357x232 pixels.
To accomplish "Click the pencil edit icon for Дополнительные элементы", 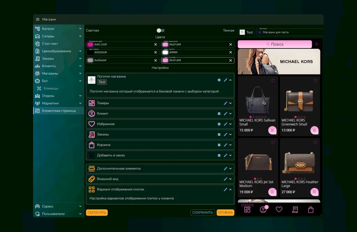I will pos(226,169).
